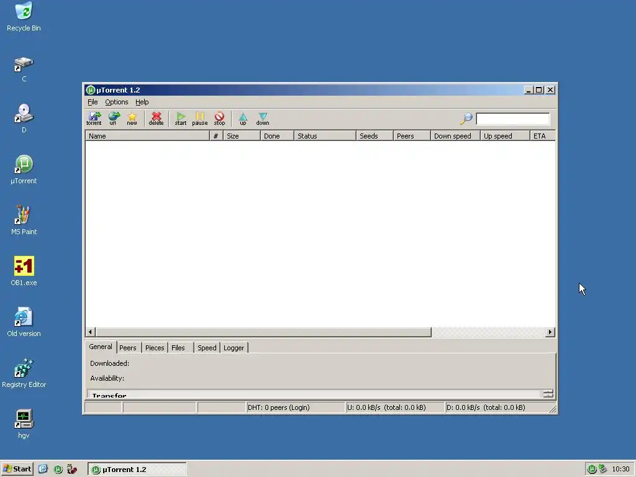Click the horizontal scrollbar thumb
Screen dimensions: 636x477
[263, 332]
